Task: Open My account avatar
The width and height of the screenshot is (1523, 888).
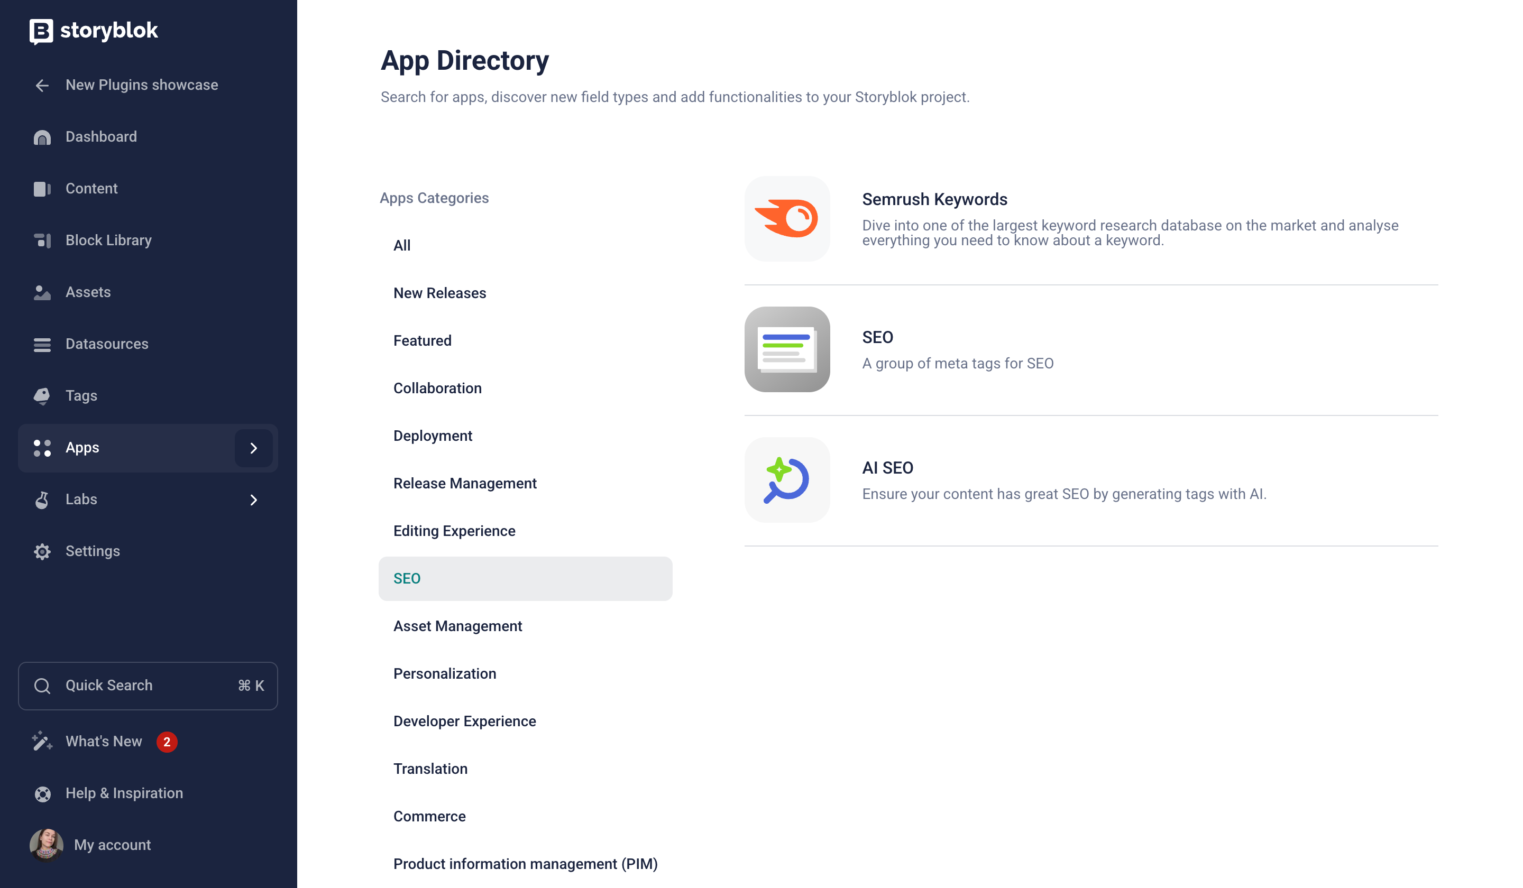Action: pyautogui.click(x=46, y=845)
